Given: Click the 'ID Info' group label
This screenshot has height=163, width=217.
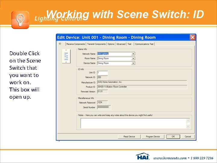Looking at the screenshot, I should point(81,69).
